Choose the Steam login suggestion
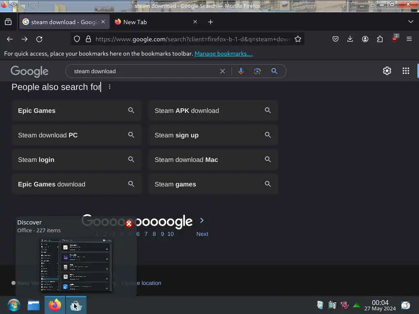The image size is (419, 314). pos(76,160)
